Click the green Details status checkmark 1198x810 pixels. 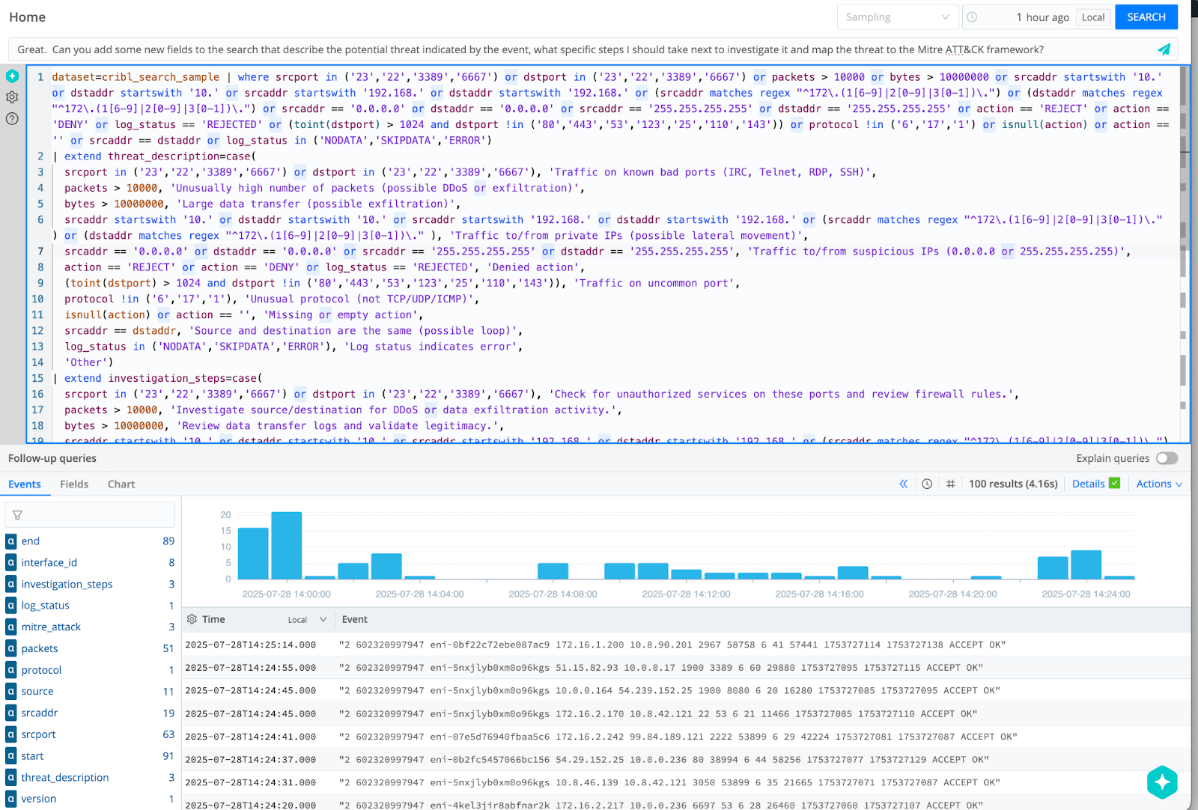coord(1114,484)
